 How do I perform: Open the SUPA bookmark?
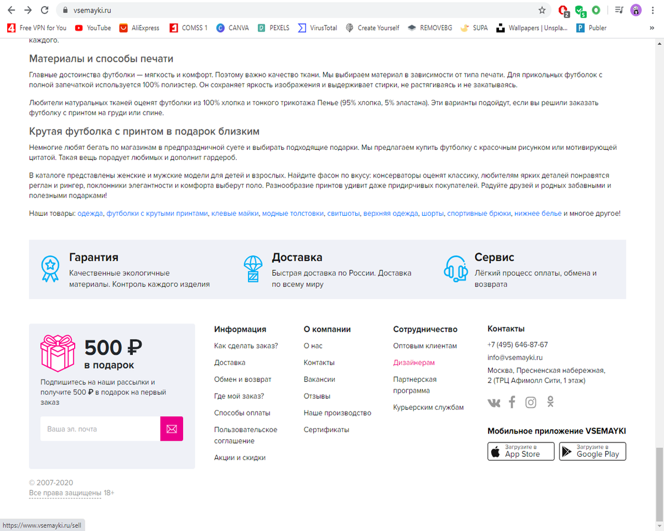coord(474,28)
